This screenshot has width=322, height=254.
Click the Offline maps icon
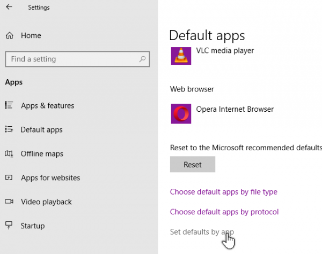tap(9, 153)
